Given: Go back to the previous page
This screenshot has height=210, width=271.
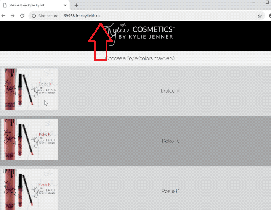Looking at the screenshot, I should click(3, 16).
